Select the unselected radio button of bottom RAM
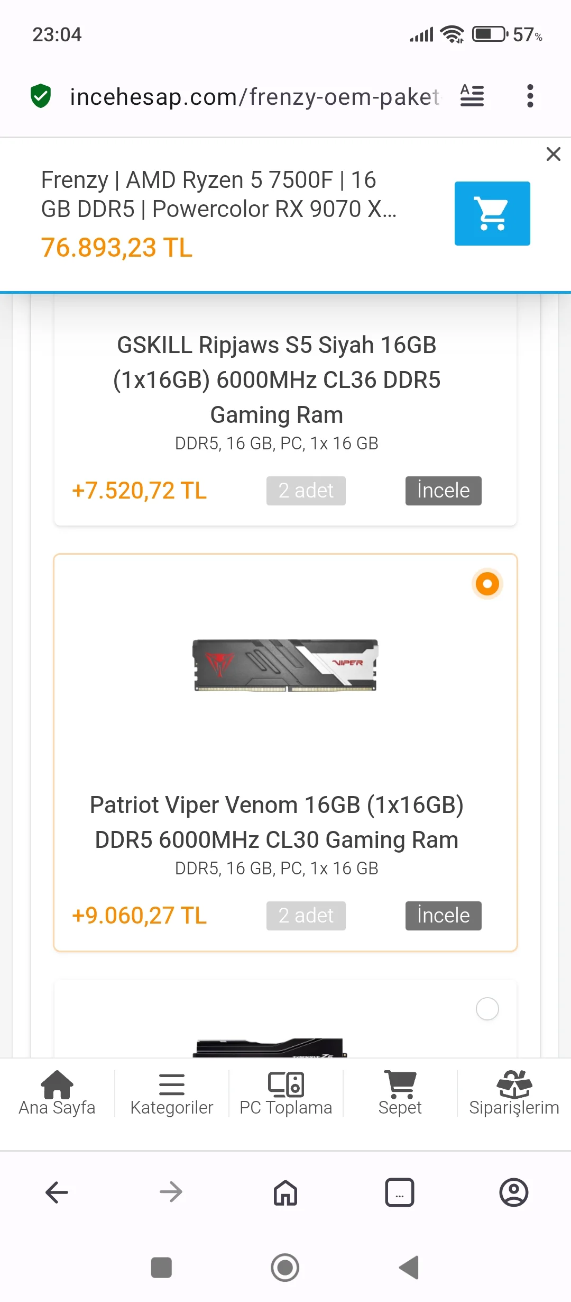 487,1009
